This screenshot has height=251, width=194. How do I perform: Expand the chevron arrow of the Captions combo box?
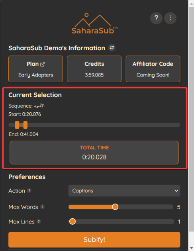[x=176, y=191]
